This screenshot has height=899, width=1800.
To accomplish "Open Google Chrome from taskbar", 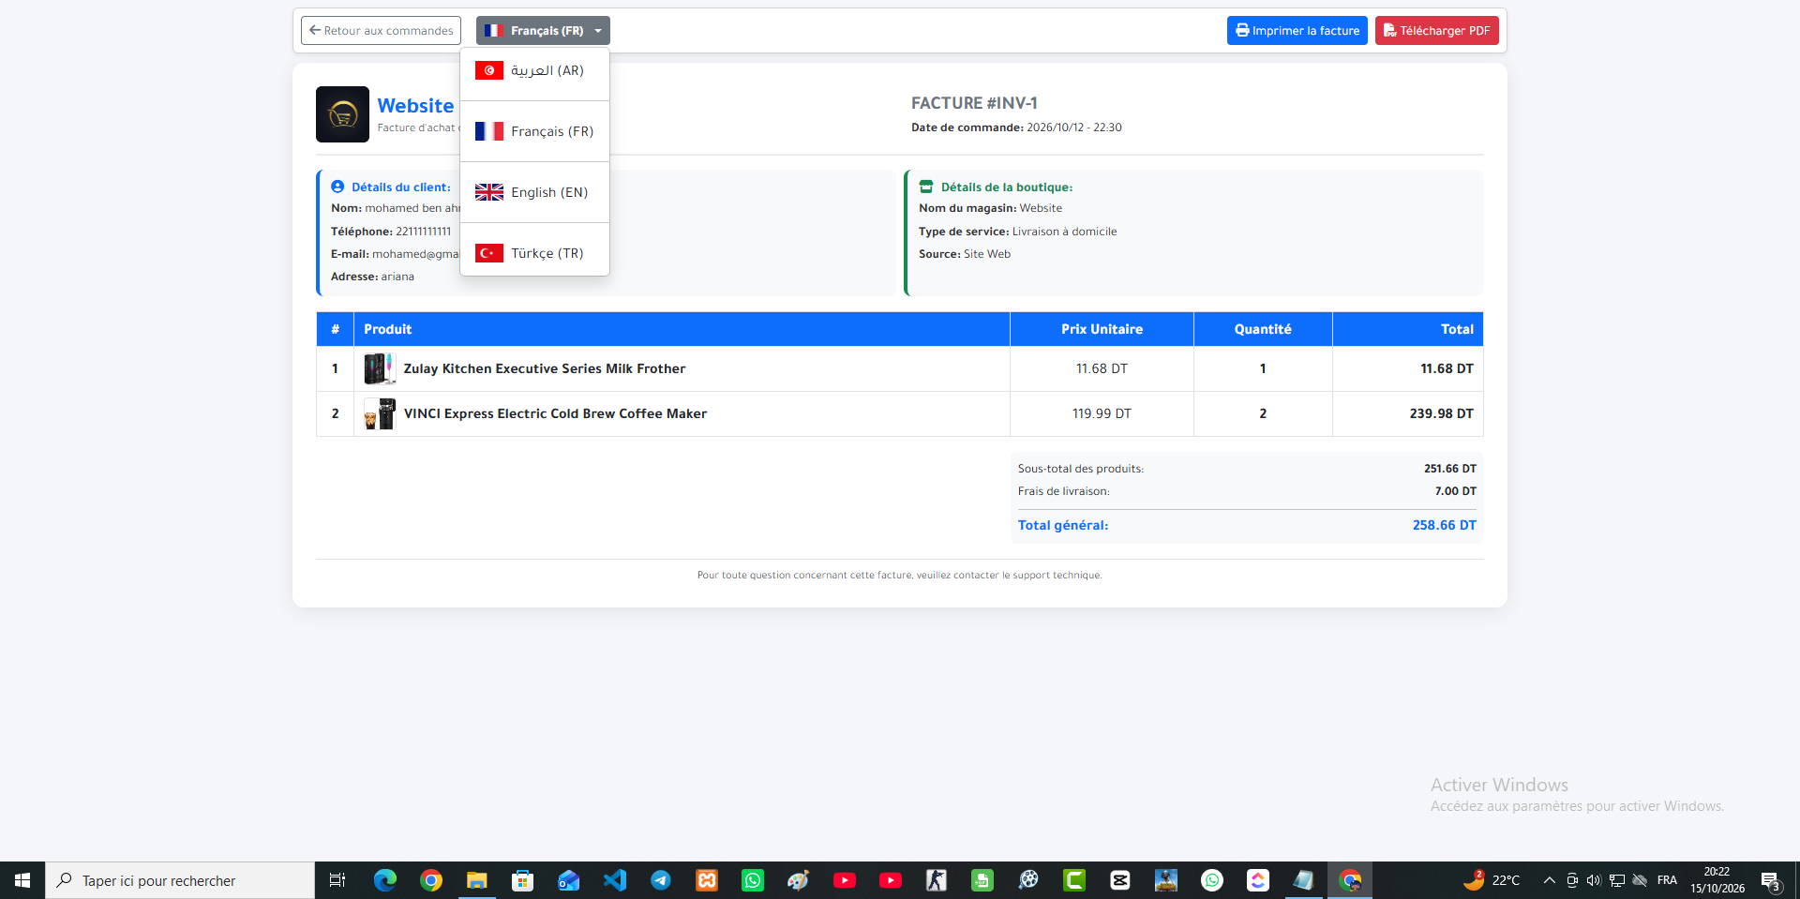I will (x=431, y=880).
